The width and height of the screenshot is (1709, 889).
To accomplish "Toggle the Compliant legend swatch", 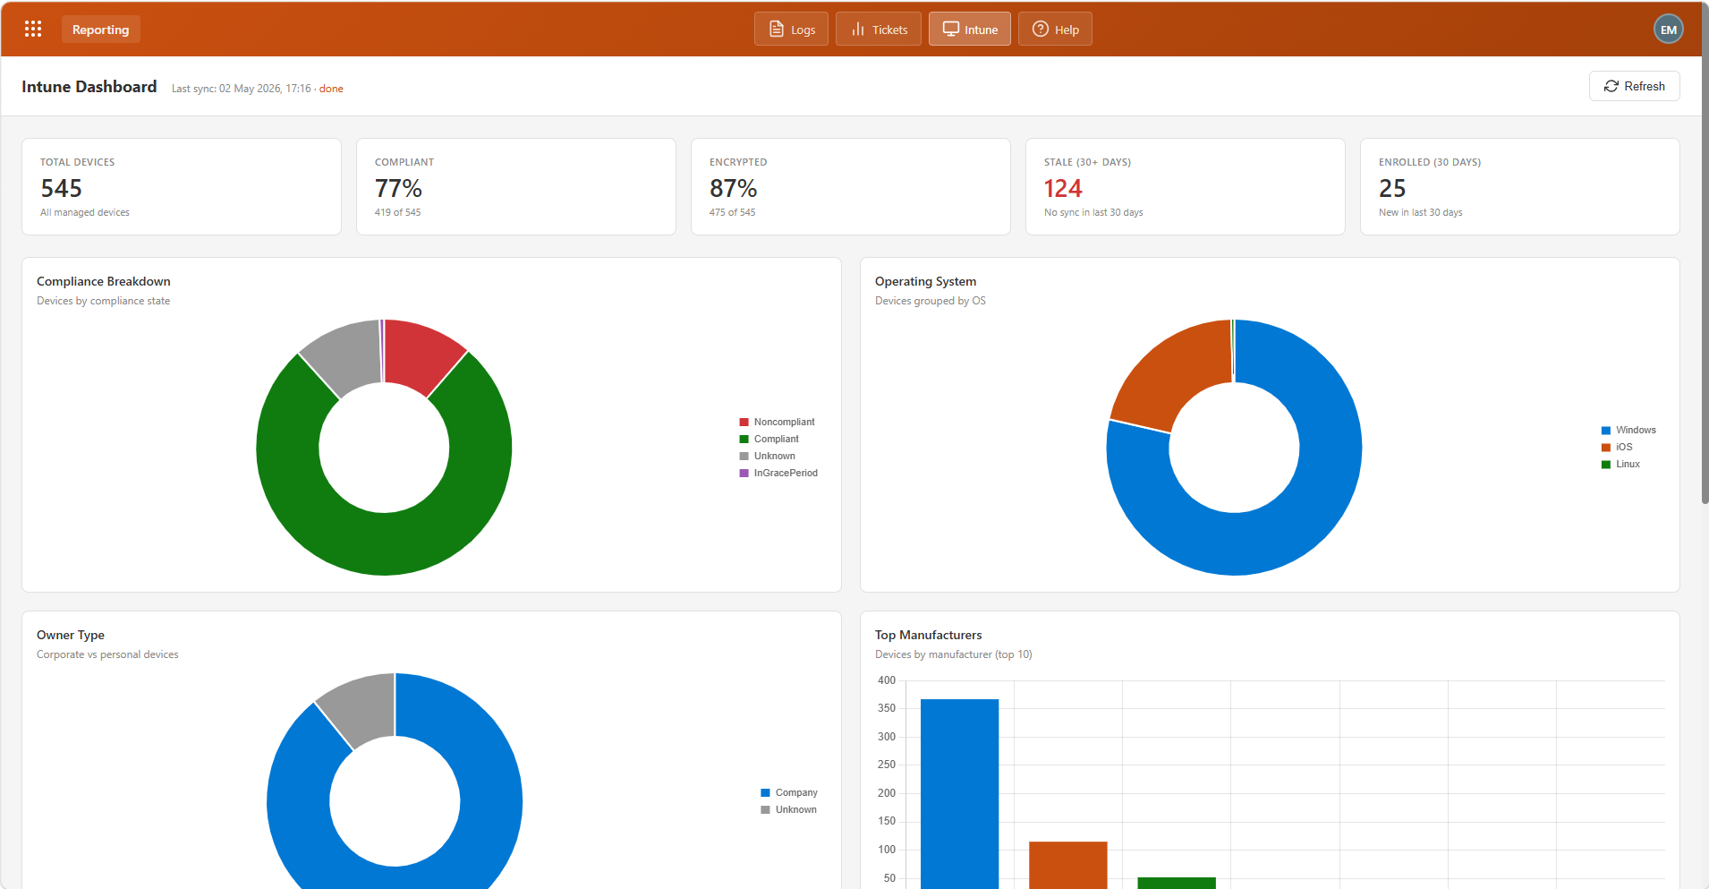I will click(744, 439).
